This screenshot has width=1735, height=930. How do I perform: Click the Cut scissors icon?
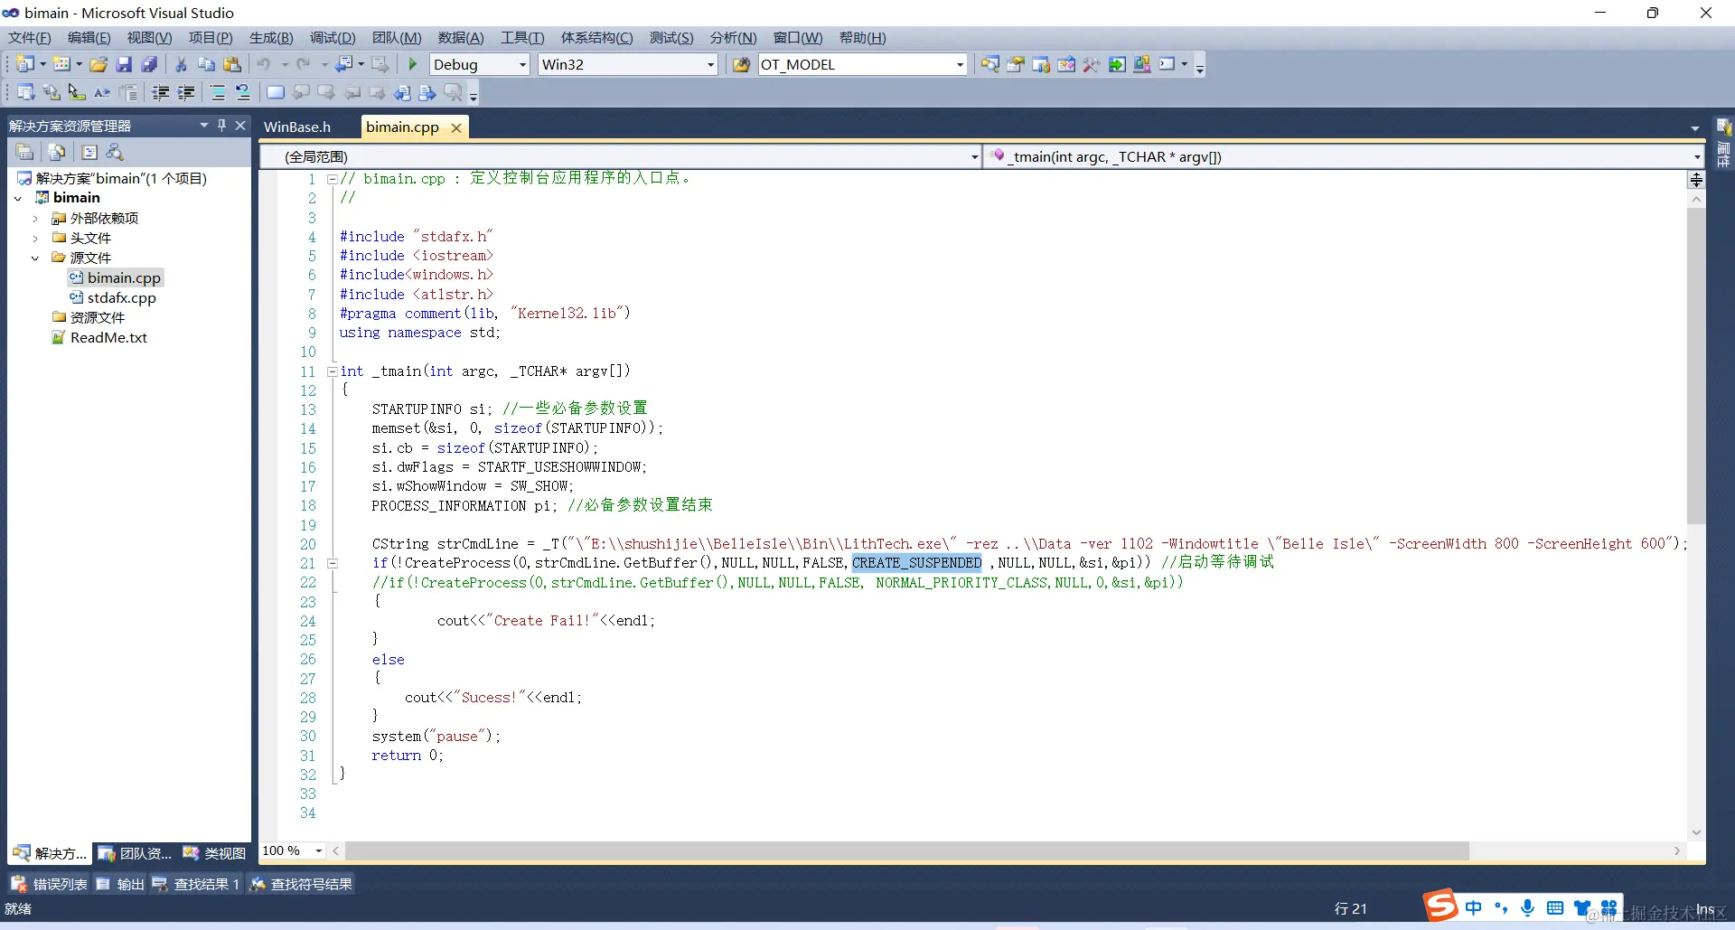coord(181,64)
